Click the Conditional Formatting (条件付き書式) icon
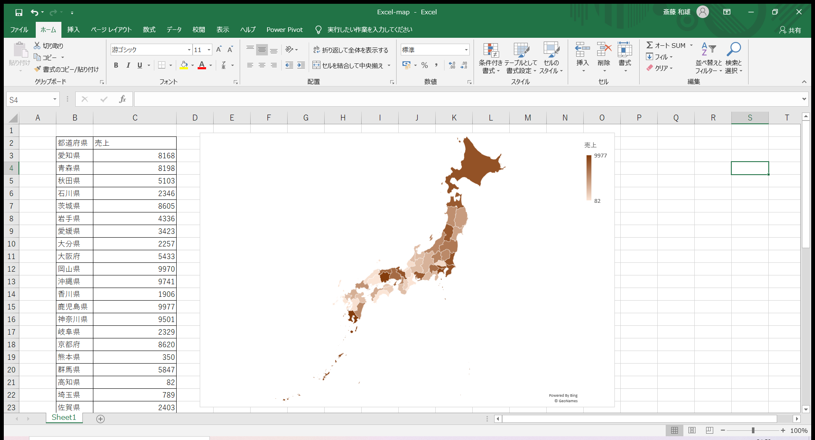The image size is (815, 440). pyautogui.click(x=491, y=58)
